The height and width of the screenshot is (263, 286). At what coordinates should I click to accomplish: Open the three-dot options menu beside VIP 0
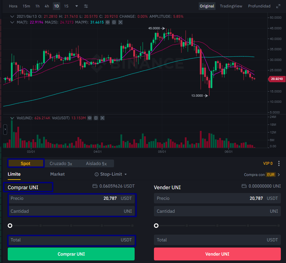[279, 163]
